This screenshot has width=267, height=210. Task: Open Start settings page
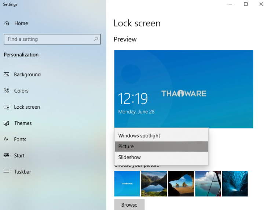pos(19,155)
